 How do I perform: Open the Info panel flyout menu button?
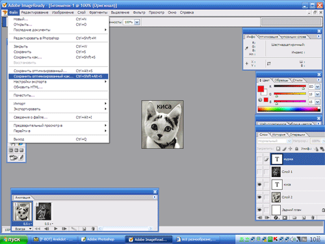pyautogui.click(x=318, y=36)
